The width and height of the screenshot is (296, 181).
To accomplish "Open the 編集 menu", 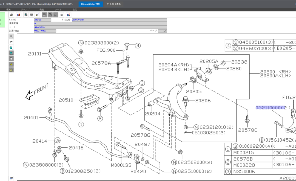I will point(9,10).
